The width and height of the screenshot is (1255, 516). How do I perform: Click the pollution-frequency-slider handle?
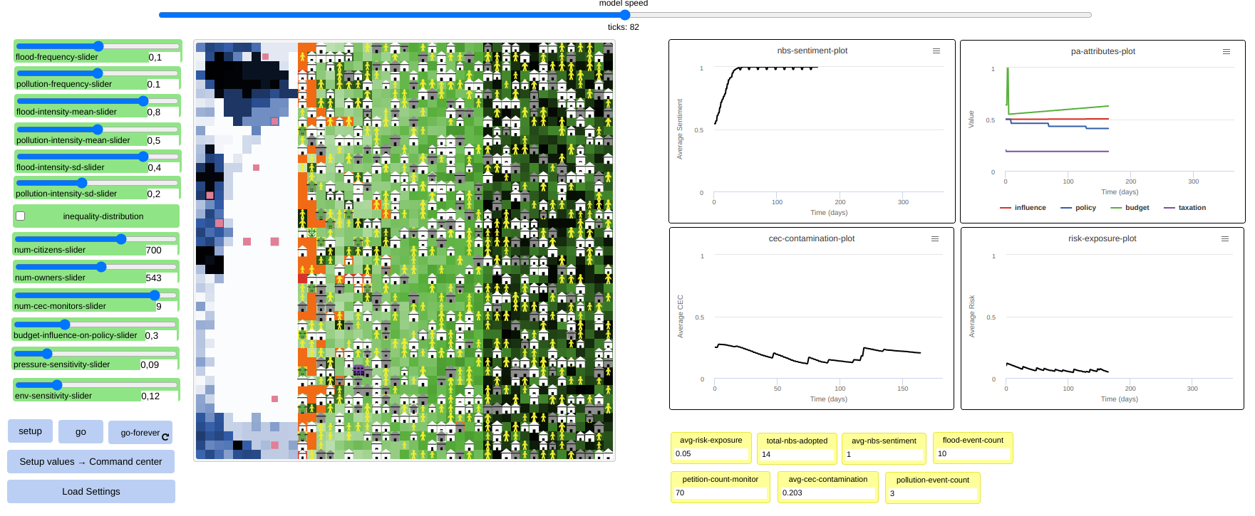pyautogui.click(x=98, y=73)
